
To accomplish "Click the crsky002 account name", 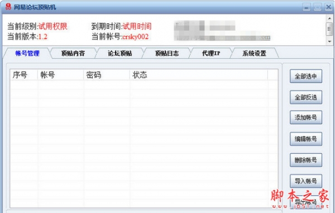I will [136, 37].
